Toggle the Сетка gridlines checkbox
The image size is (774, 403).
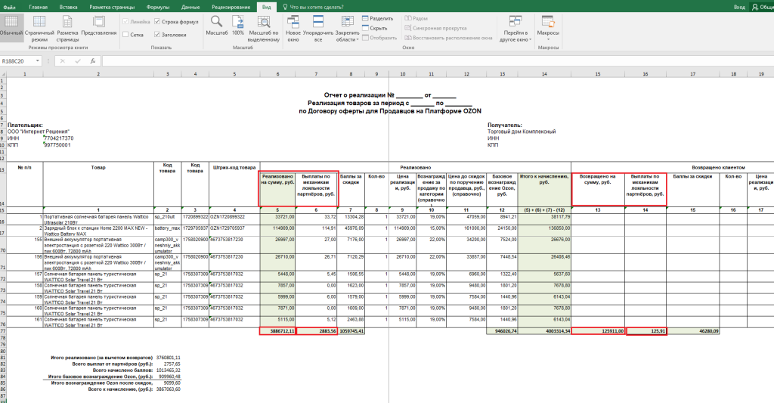coord(125,35)
